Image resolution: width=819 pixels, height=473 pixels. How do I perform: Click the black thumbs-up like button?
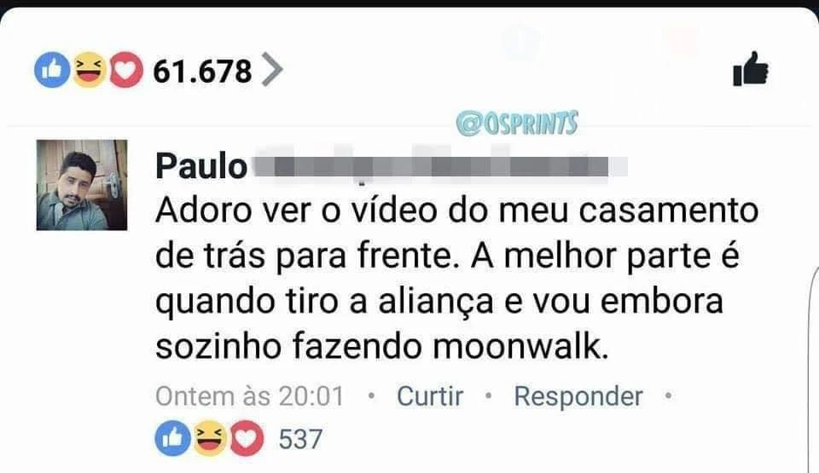[x=751, y=69]
